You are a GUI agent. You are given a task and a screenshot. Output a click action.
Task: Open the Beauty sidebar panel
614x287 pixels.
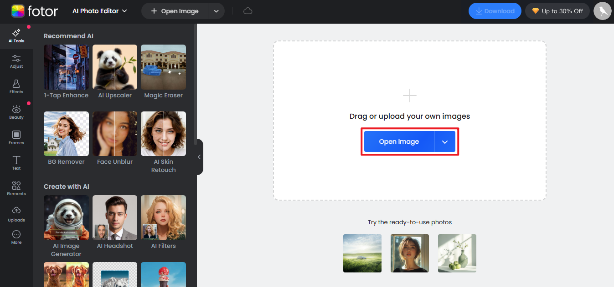pyautogui.click(x=16, y=112)
